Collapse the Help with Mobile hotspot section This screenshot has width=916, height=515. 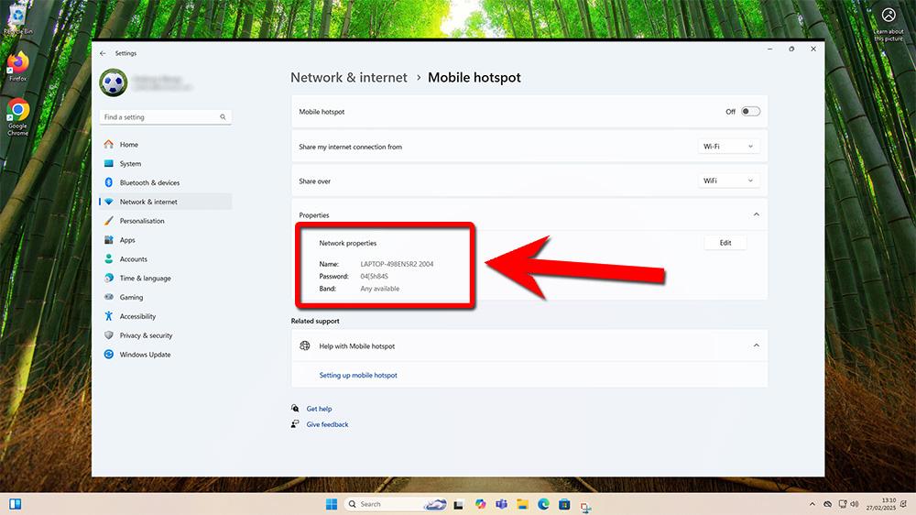pos(756,345)
